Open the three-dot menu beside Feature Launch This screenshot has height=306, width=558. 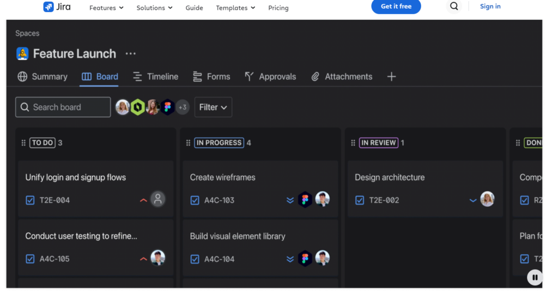pos(131,54)
